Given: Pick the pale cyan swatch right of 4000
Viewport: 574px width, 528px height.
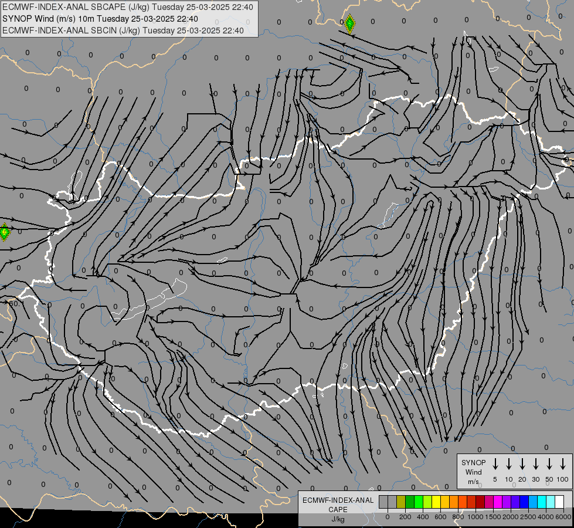Looking at the screenshot, I should click(550, 502).
